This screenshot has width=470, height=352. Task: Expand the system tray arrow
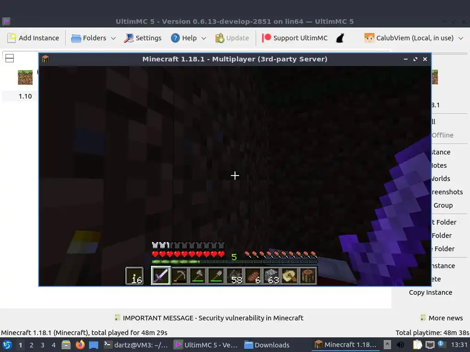(387, 345)
